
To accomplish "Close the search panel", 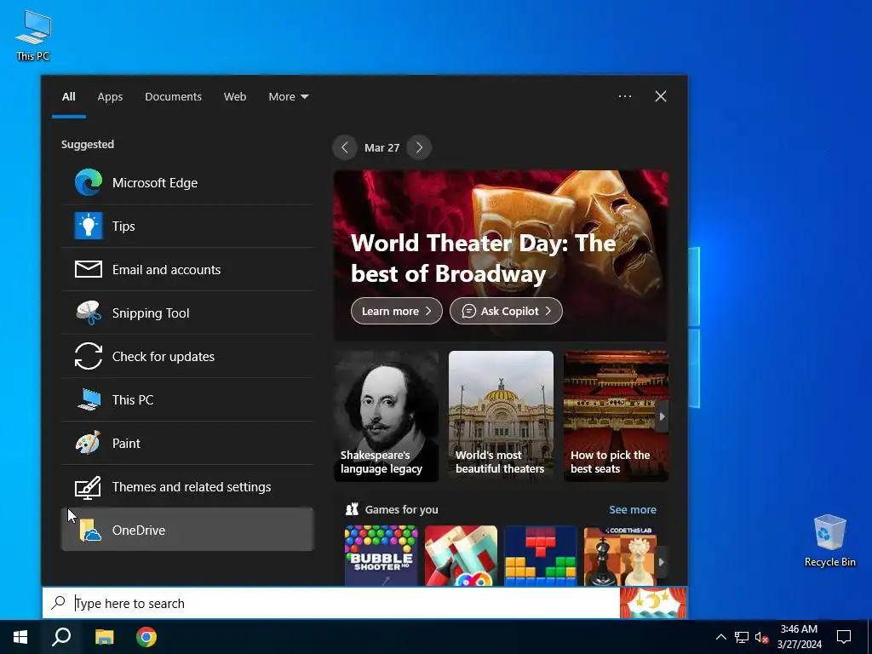I will point(661,96).
